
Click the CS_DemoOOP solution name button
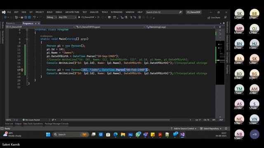coord(193,12)
